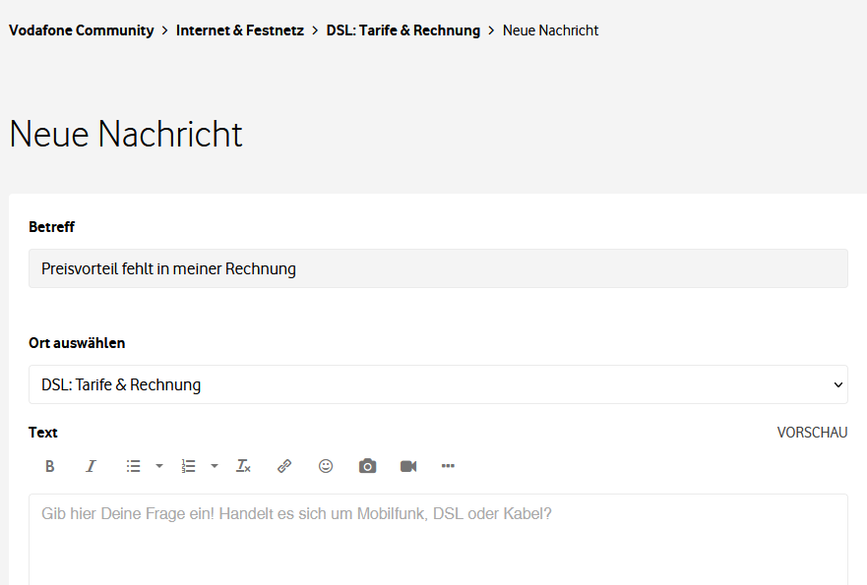Navigate to DSL: Tarife & Rechnung breadcrumb
This screenshot has width=867, height=585.
coord(403,30)
